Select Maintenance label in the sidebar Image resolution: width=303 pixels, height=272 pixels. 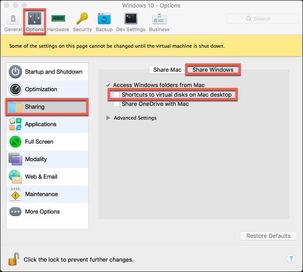(x=41, y=194)
